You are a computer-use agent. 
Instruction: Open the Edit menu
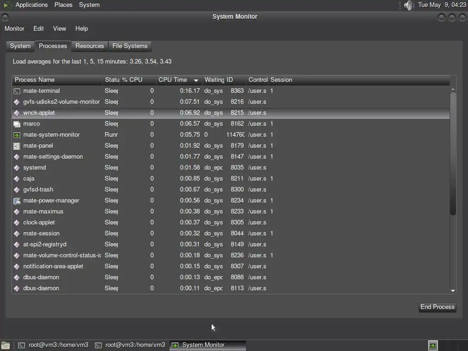coord(38,29)
